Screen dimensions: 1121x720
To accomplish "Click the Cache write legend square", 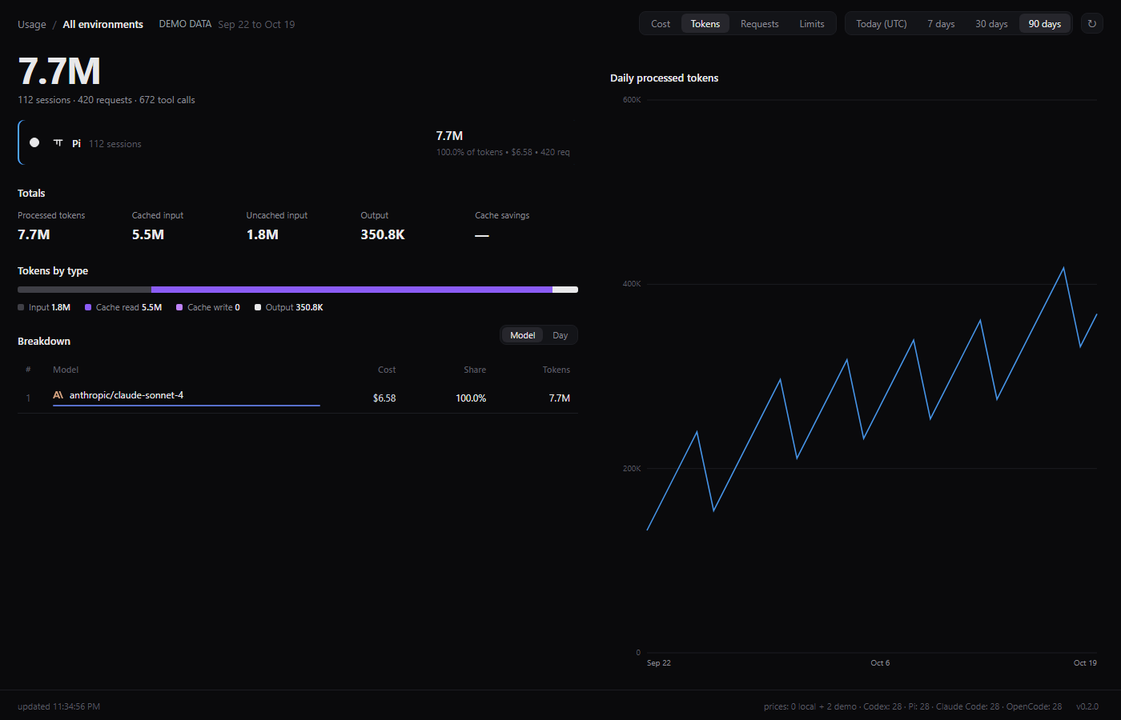I will (x=179, y=307).
